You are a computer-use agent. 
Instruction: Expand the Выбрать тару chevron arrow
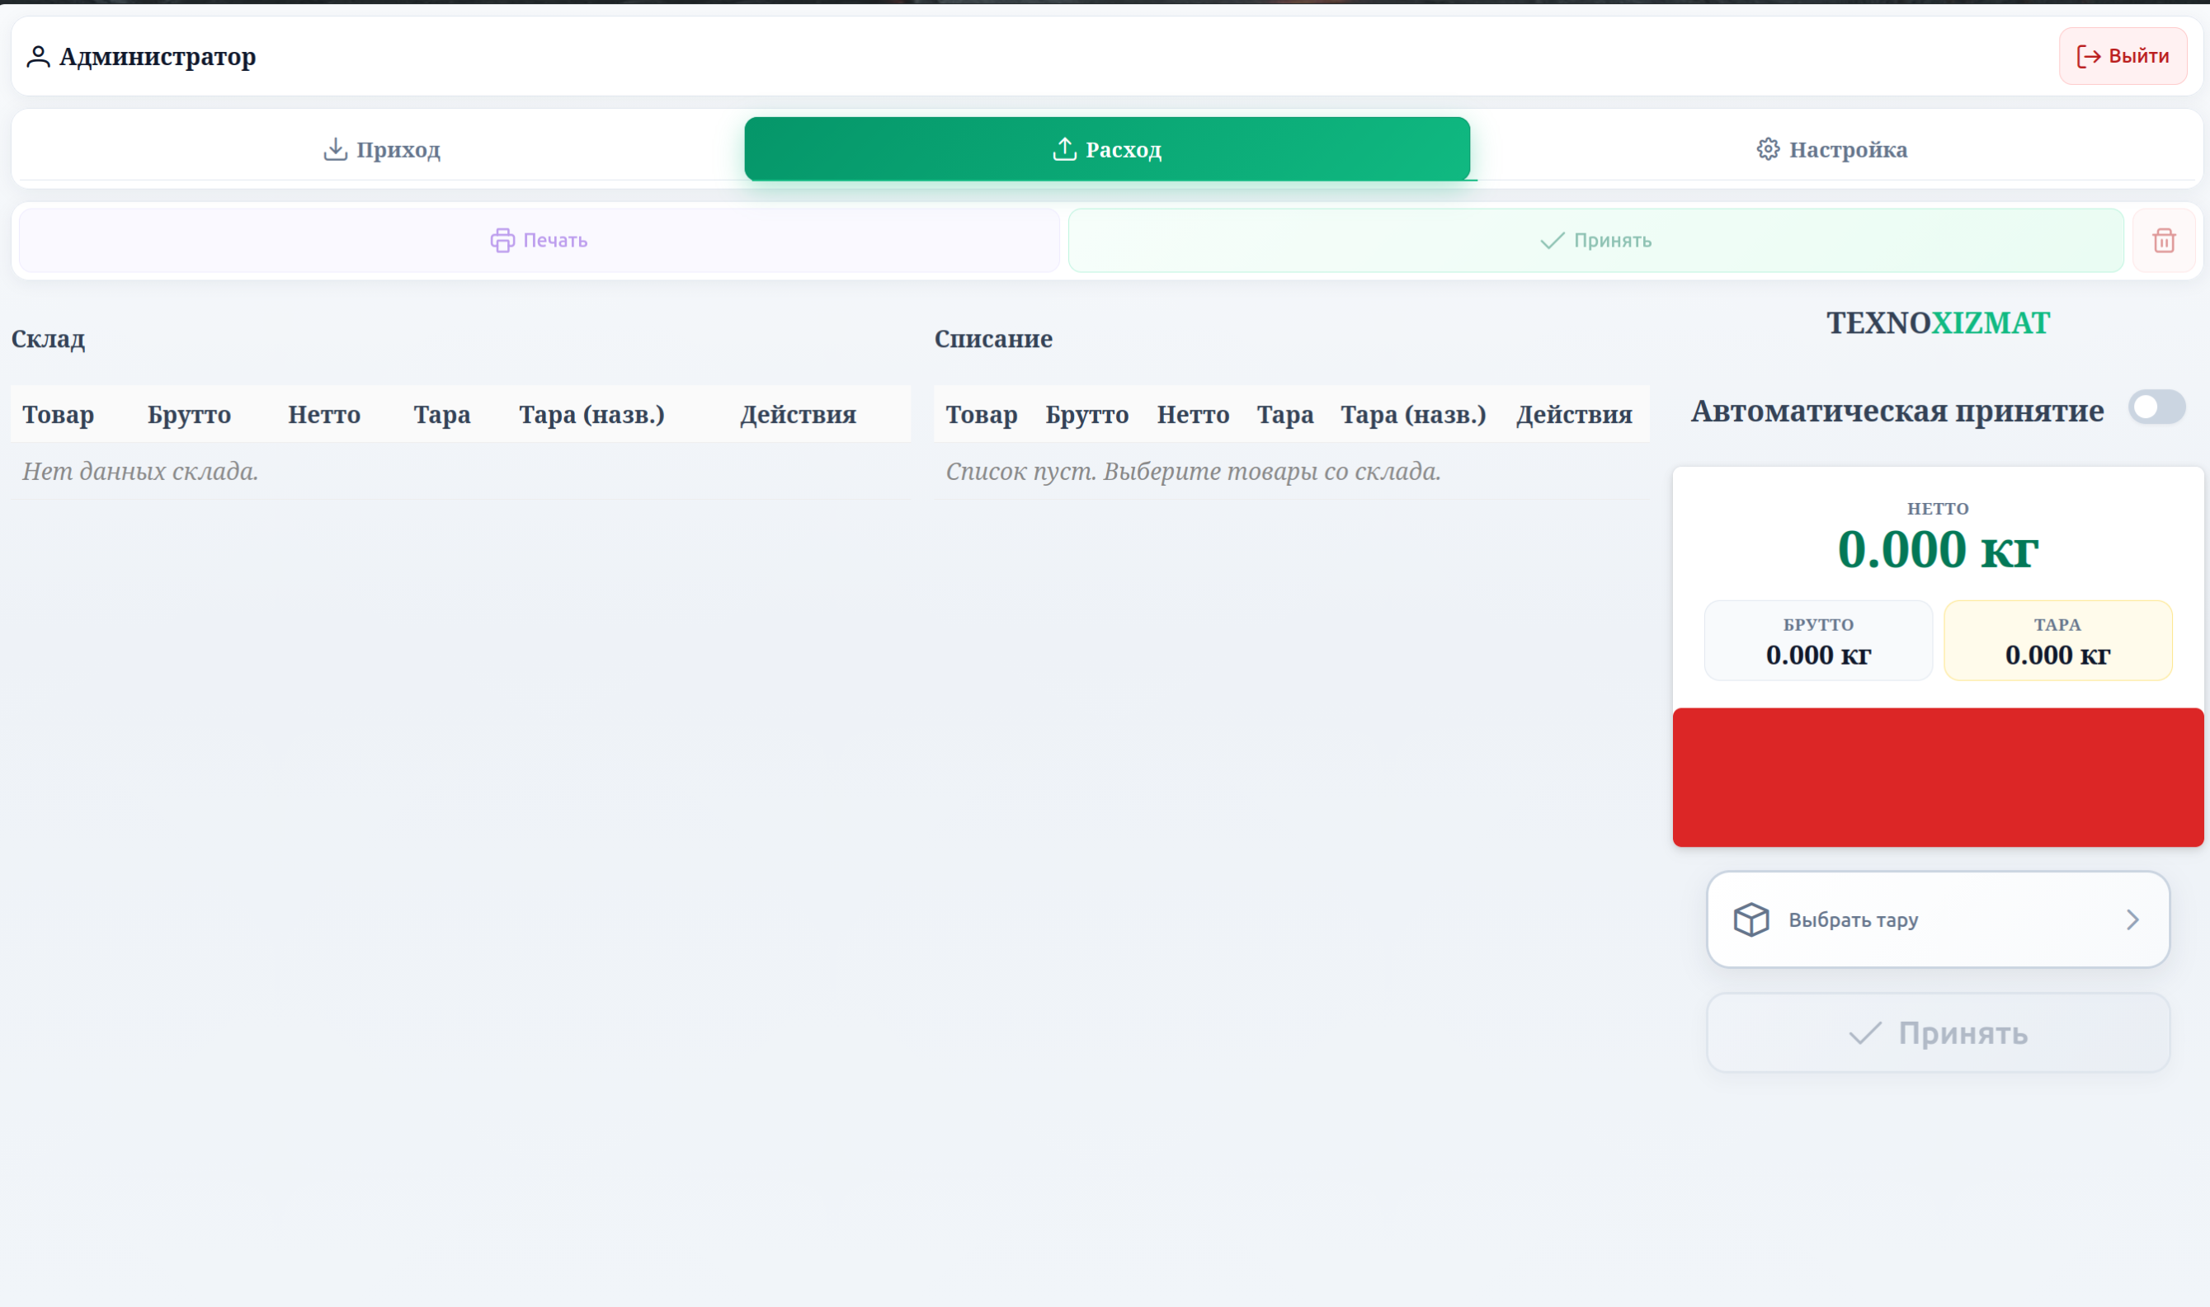[x=2132, y=919]
